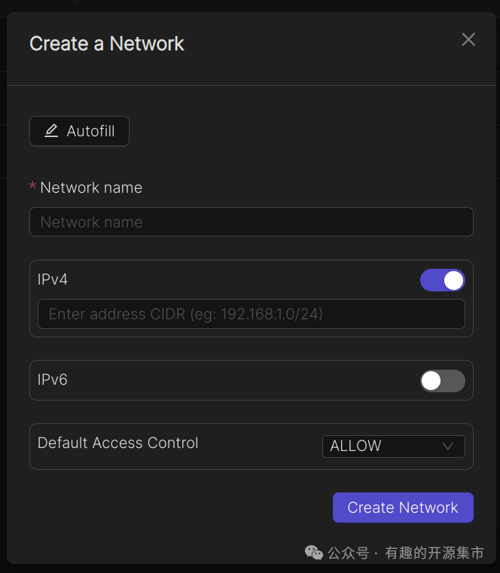Click the 公众号 text in the watermark
Image resolution: width=500 pixels, height=573 pixels.
(348, 553)
